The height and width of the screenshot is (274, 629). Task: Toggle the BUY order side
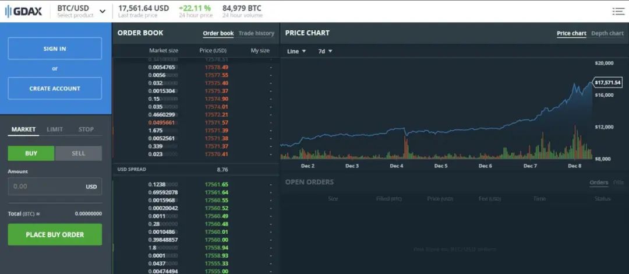(x=31, y=153)
